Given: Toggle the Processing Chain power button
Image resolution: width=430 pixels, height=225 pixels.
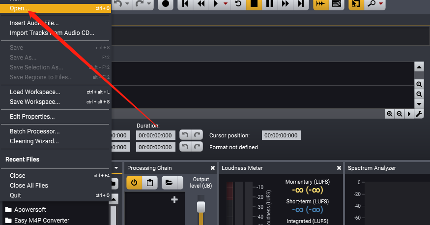Looking at the screenshot, I should point(134,183).
